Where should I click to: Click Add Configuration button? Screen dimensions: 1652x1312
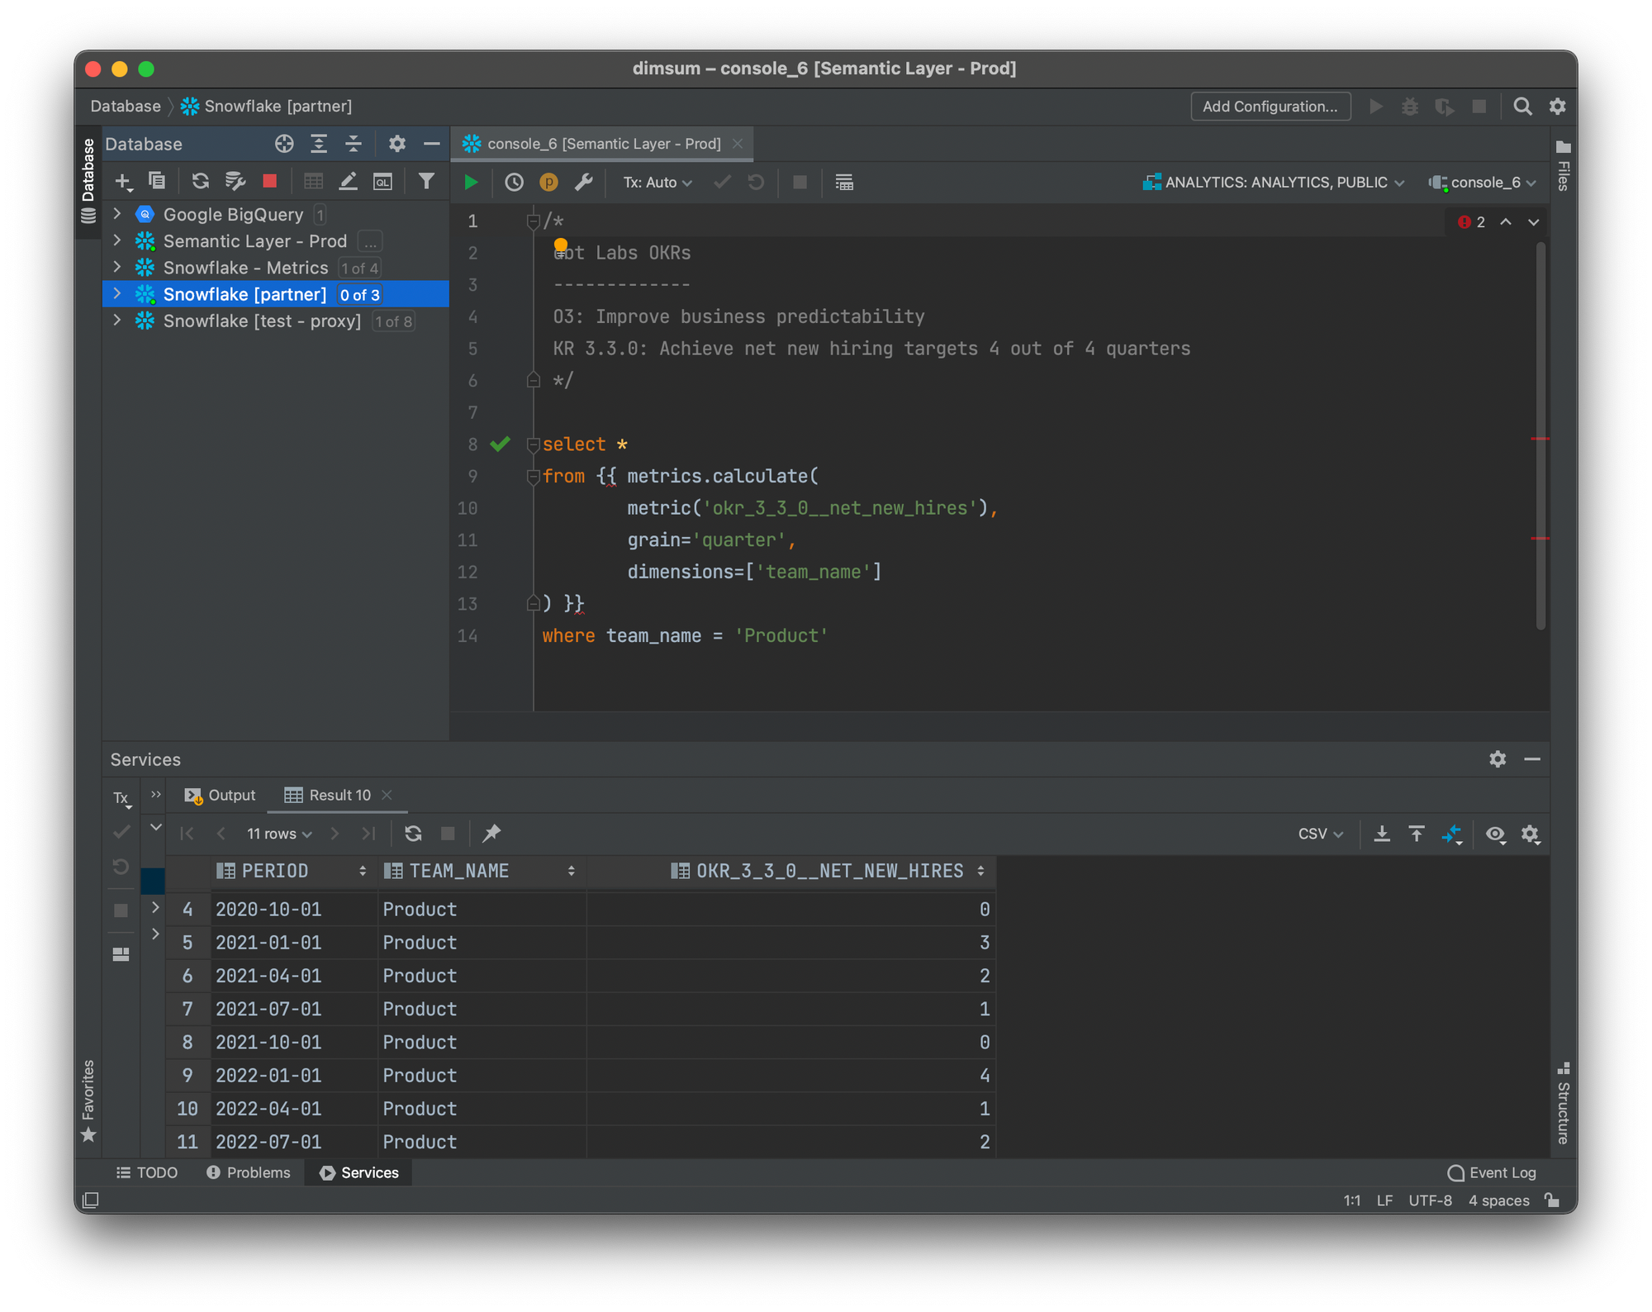point(1270,107)
